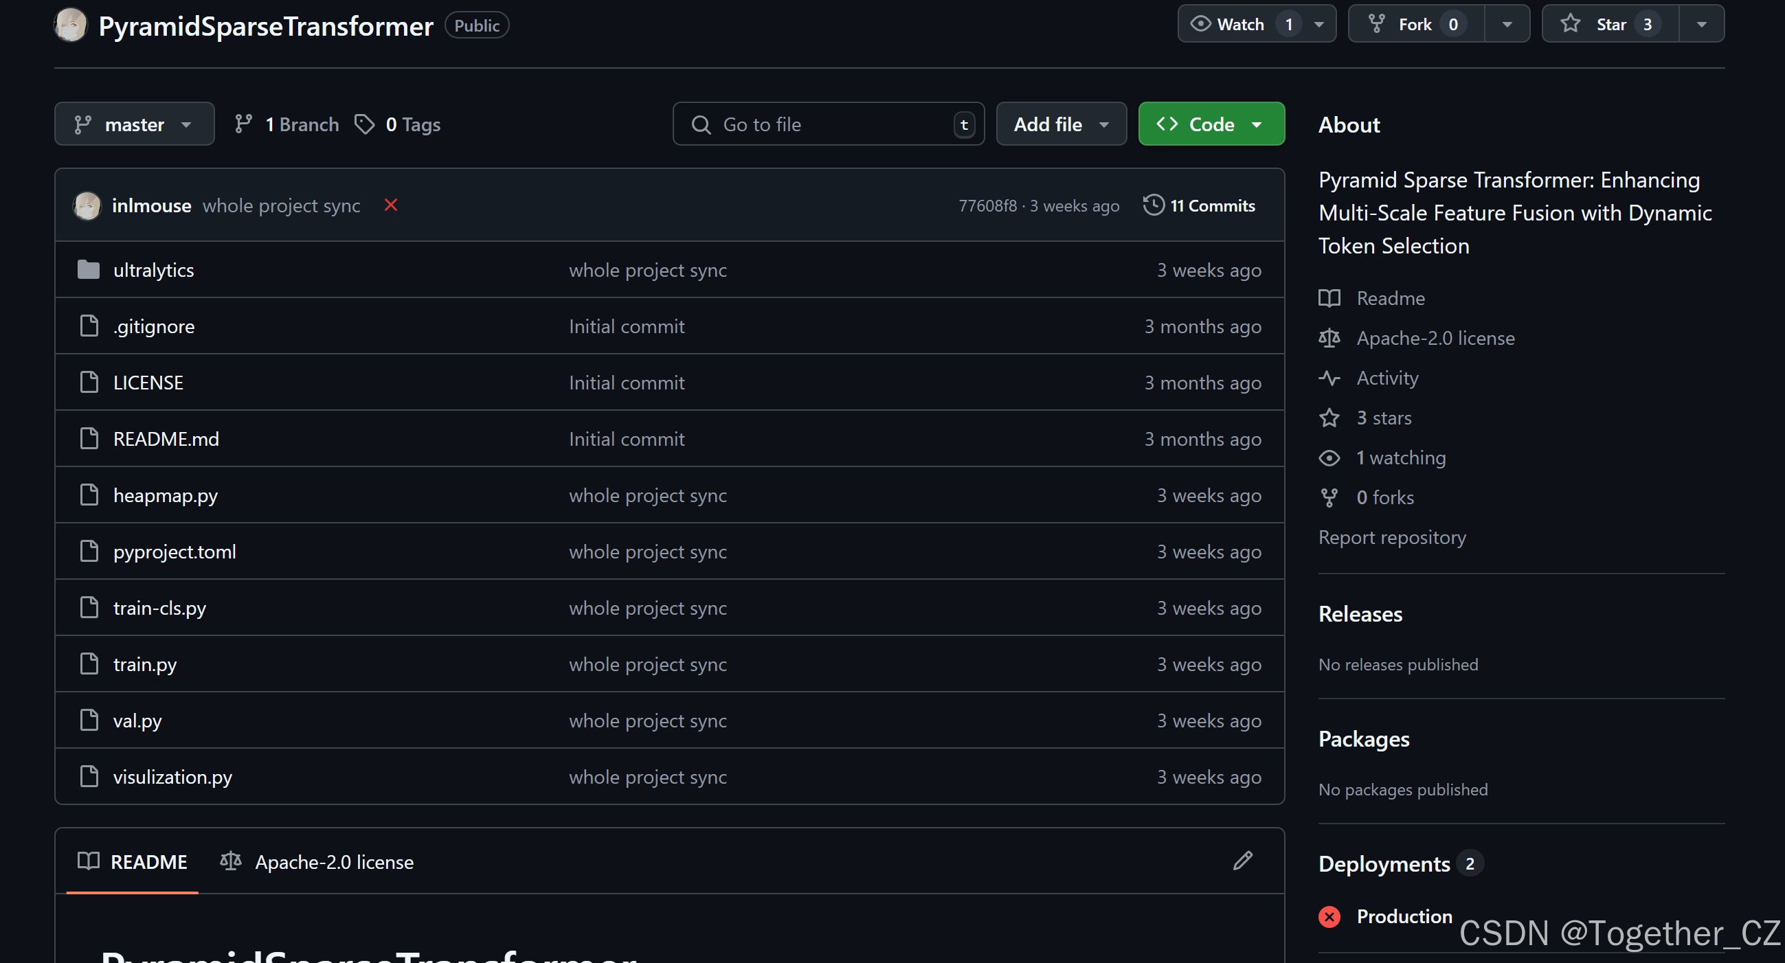Switch to the Apache-2.0 license tab
This screenshot has height=963, width=1785.
334,861
